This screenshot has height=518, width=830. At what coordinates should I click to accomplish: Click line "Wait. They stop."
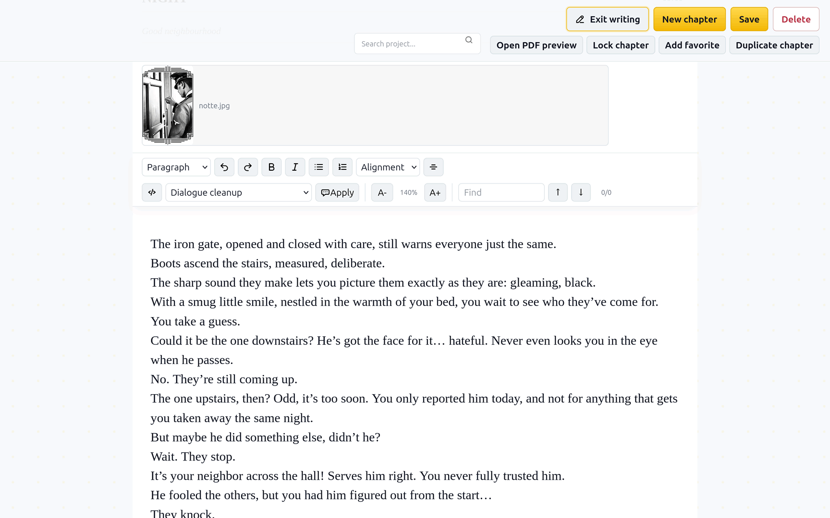pyautogui.click(x=193, y=457)
